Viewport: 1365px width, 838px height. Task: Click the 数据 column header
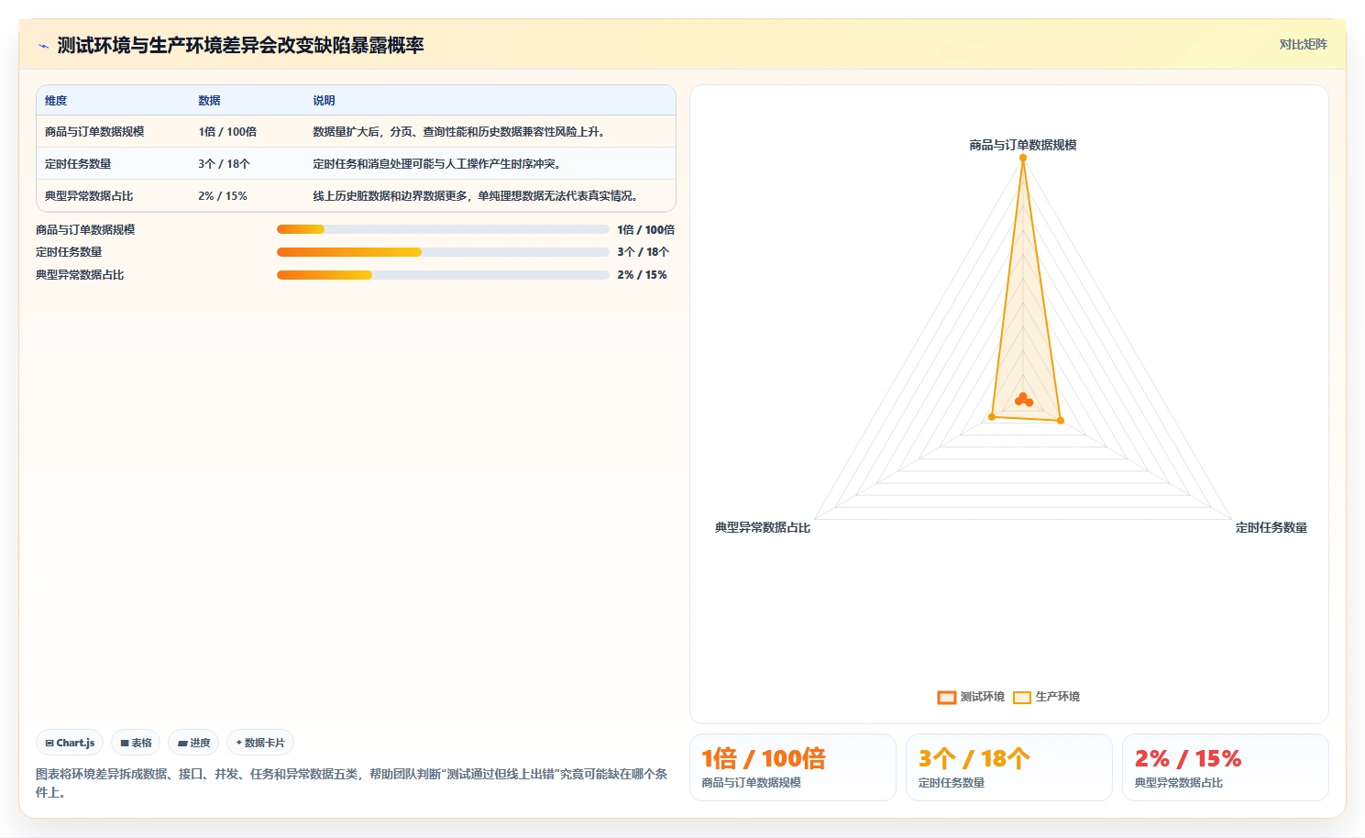209,101
